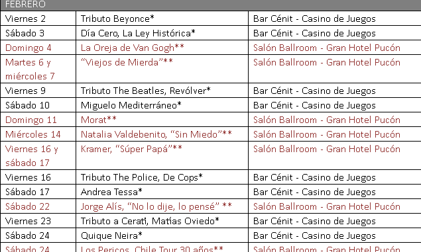Click the Kramer, Súper Papá event cell

pyautogui.click(x=162, y=155)
